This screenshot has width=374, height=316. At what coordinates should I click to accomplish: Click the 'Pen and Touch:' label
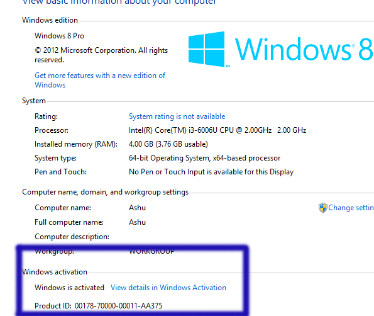(60, 172)
